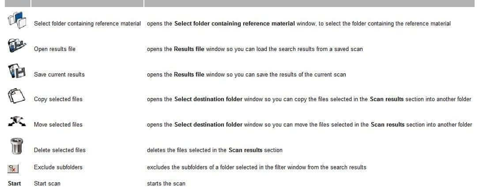This screenshot has width=483, height=189.
Task: Click the Select folder containing reference material icon
Action: coord(17,20)
